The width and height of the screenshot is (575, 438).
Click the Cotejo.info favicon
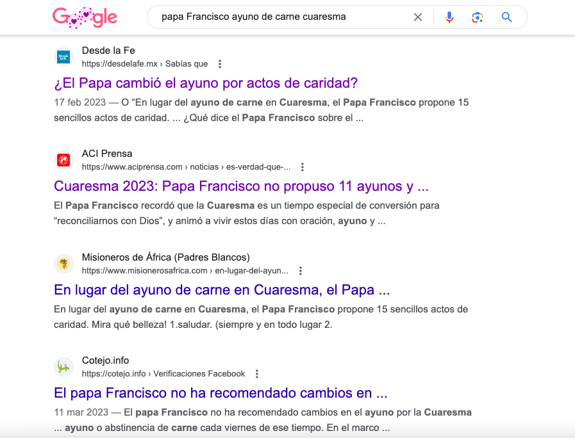click(64, 367)
